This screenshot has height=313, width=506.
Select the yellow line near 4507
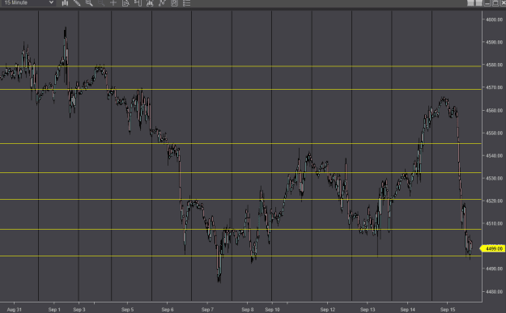(240, 229)
